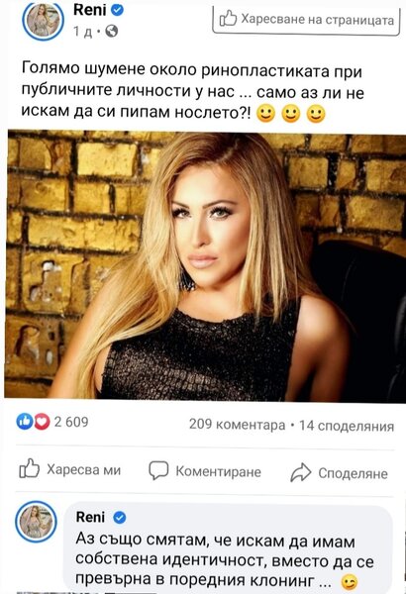
Task: Click the Споделяне share button
Action: pyautogui.click(x=339, y=473)
